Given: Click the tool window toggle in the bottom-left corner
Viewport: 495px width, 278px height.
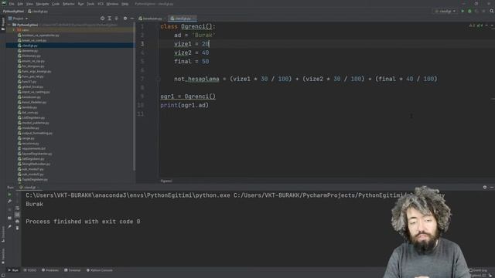Looking at the screenshot, I should coord(3,275).
